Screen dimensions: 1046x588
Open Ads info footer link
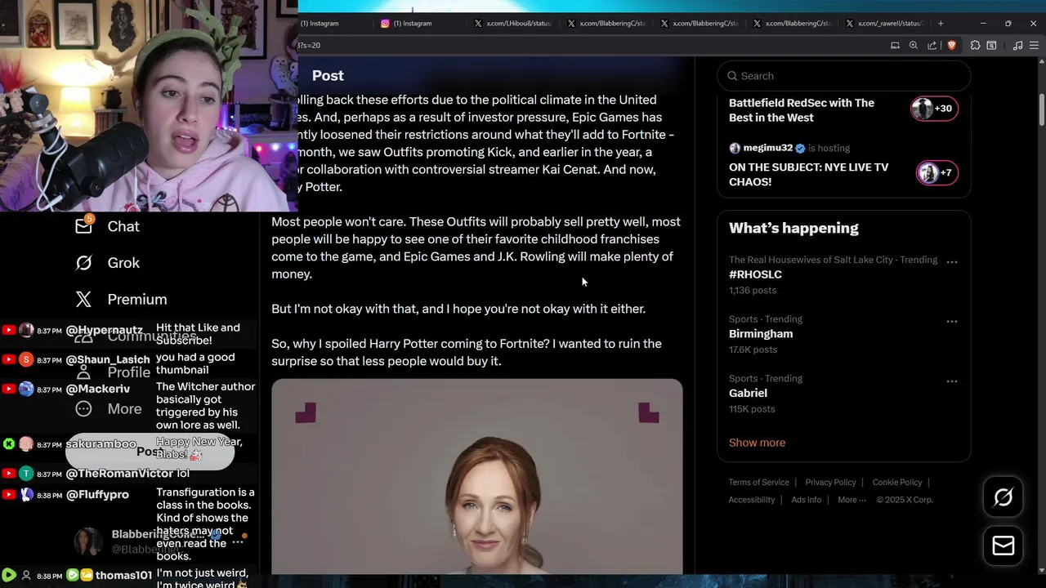806,500
